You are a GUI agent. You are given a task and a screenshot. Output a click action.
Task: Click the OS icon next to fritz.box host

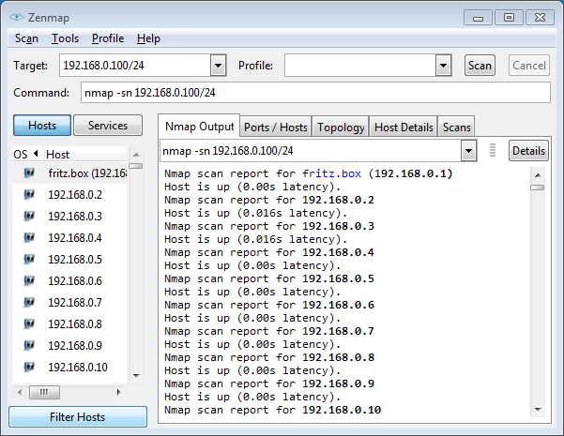(29, 173)
